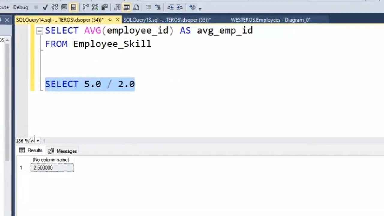Screen dimensions: 384x216
Task: Switch to the SQLQuery14.sql tab
Action: pos(60,20)
